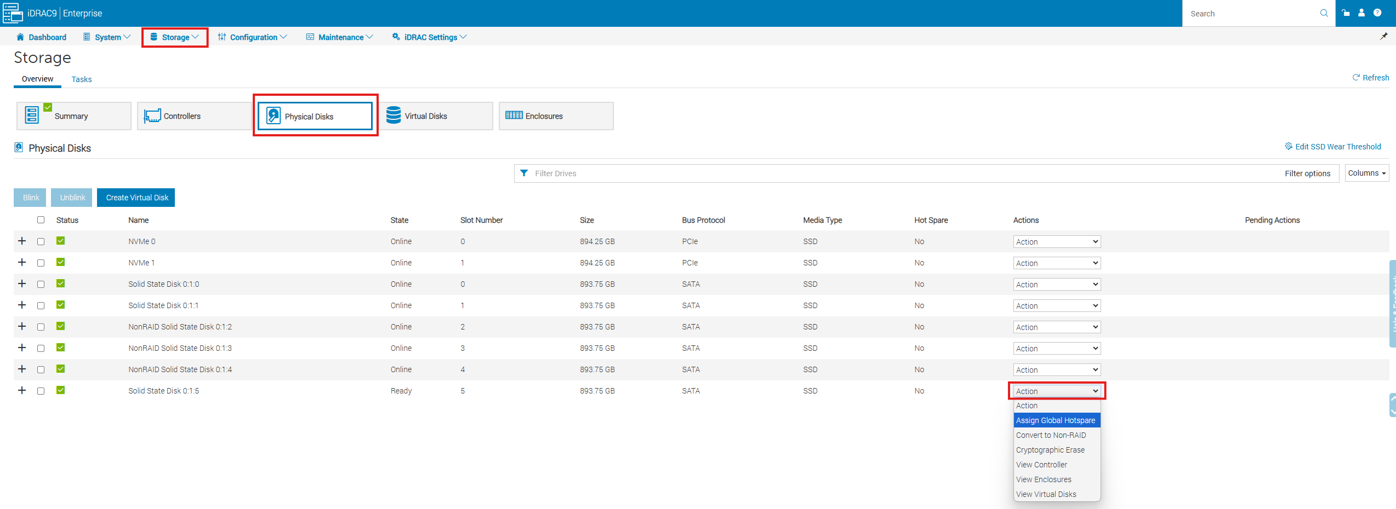Click the pin icon in navigation bar

[1383, 37]
